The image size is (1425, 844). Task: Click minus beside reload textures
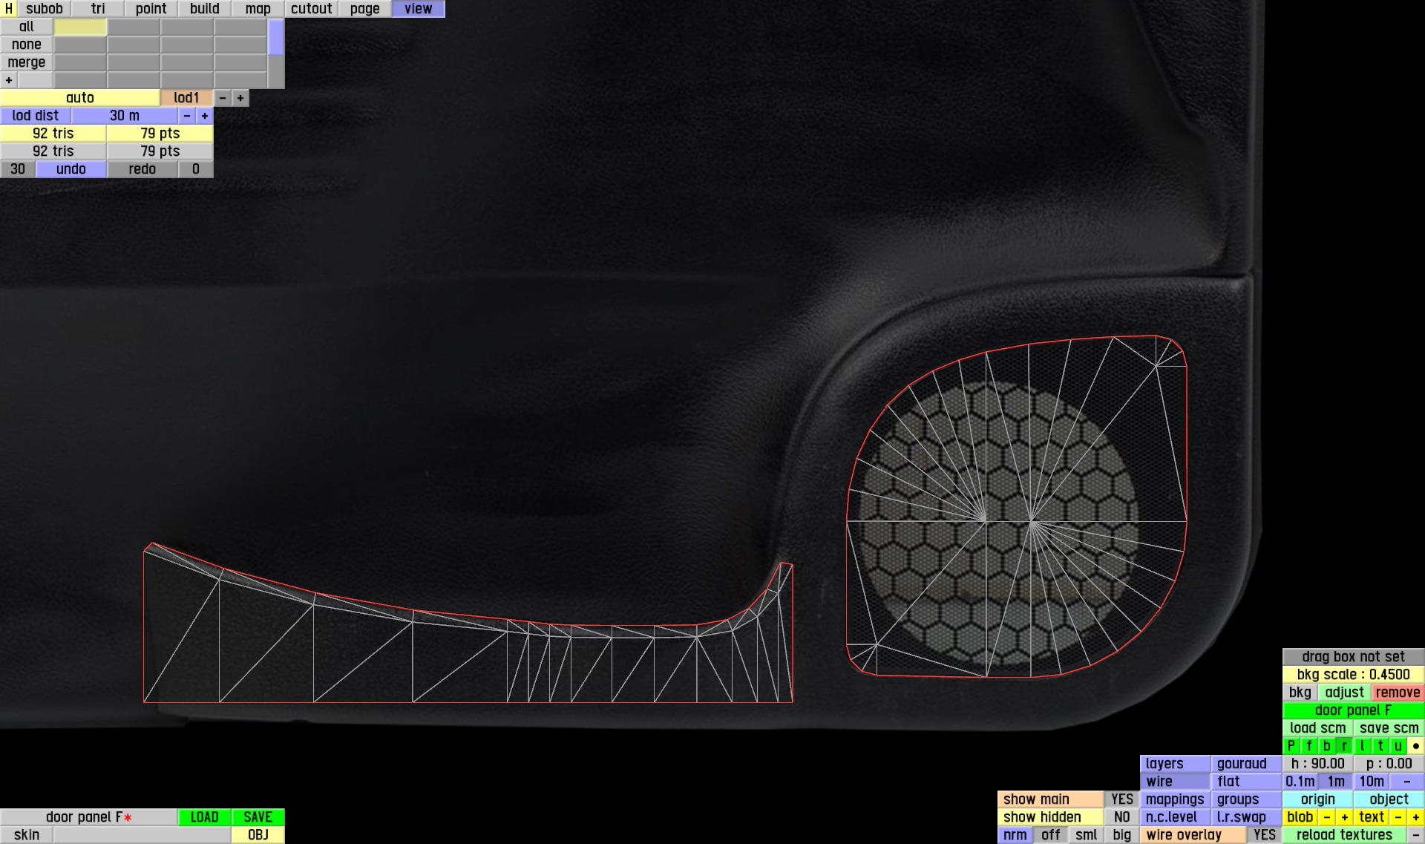coord(1415,835)
